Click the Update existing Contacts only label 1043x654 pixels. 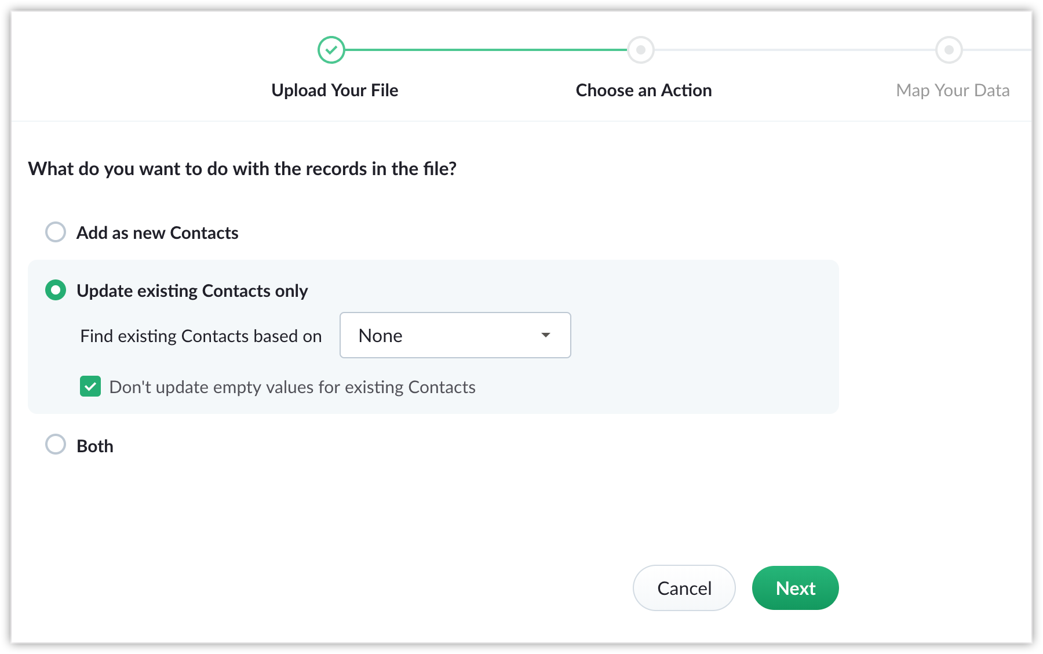coord(192,291)
